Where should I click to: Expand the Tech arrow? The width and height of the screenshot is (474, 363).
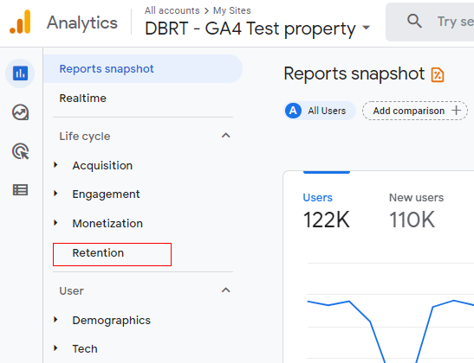point(55,348)
